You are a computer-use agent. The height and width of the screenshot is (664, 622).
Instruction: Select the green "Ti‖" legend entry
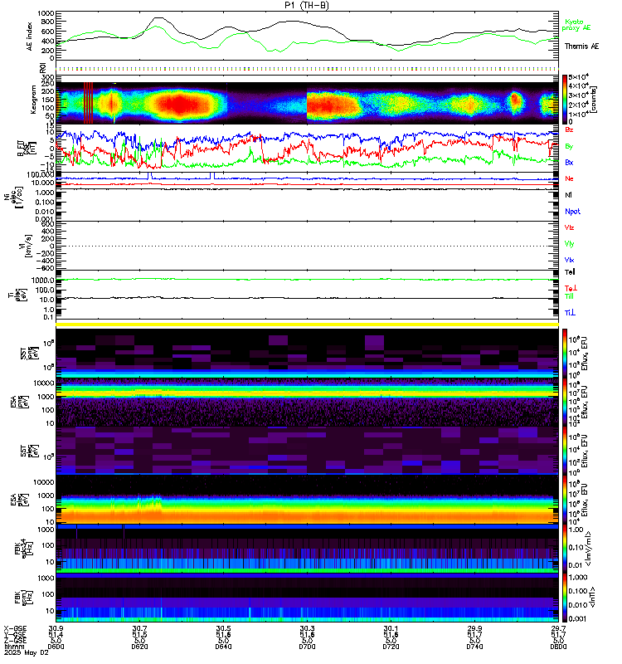click(x=569, y=296)
